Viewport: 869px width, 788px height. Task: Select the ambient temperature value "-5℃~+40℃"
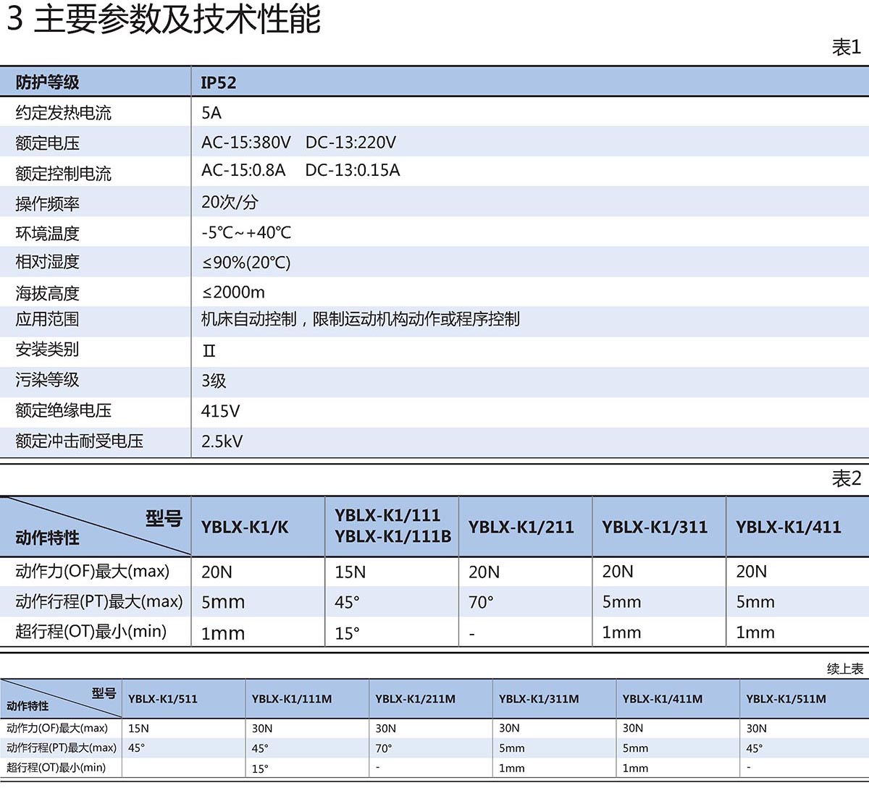pos(246,233)
